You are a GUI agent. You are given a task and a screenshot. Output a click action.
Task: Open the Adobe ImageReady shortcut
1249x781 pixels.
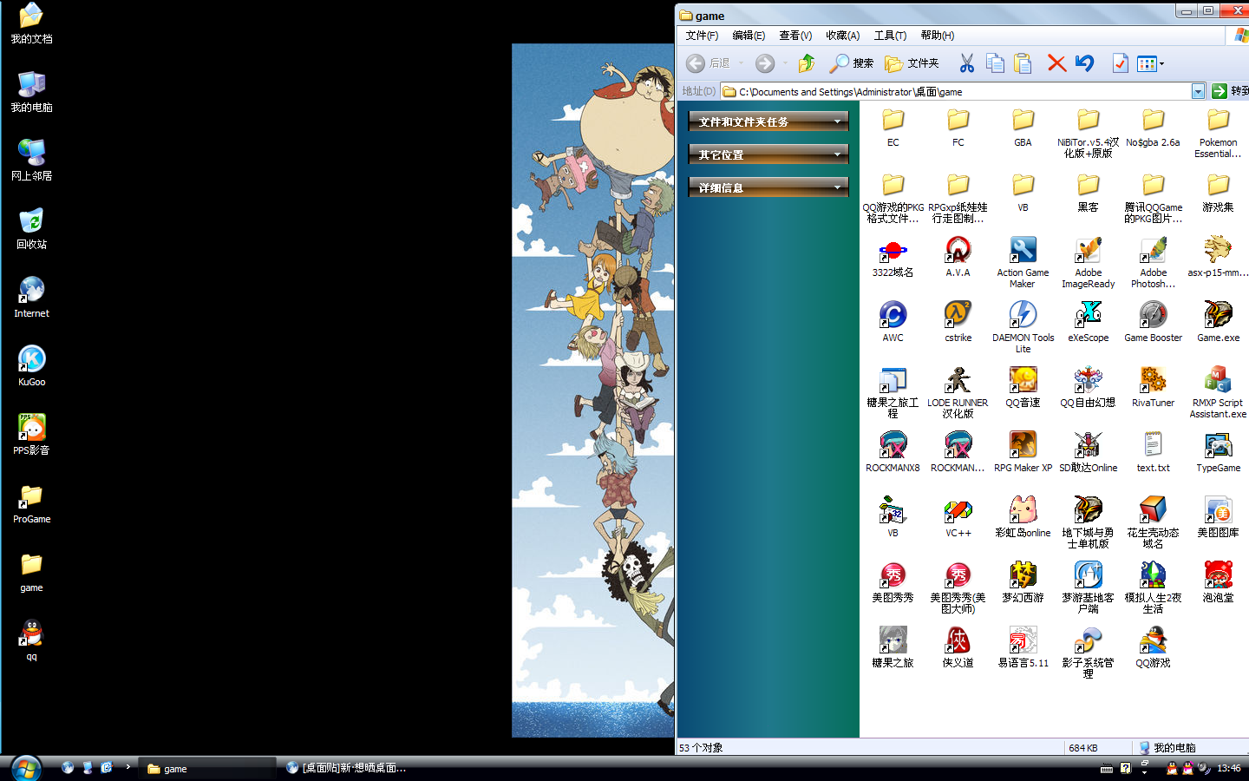tap(1088, 261)
